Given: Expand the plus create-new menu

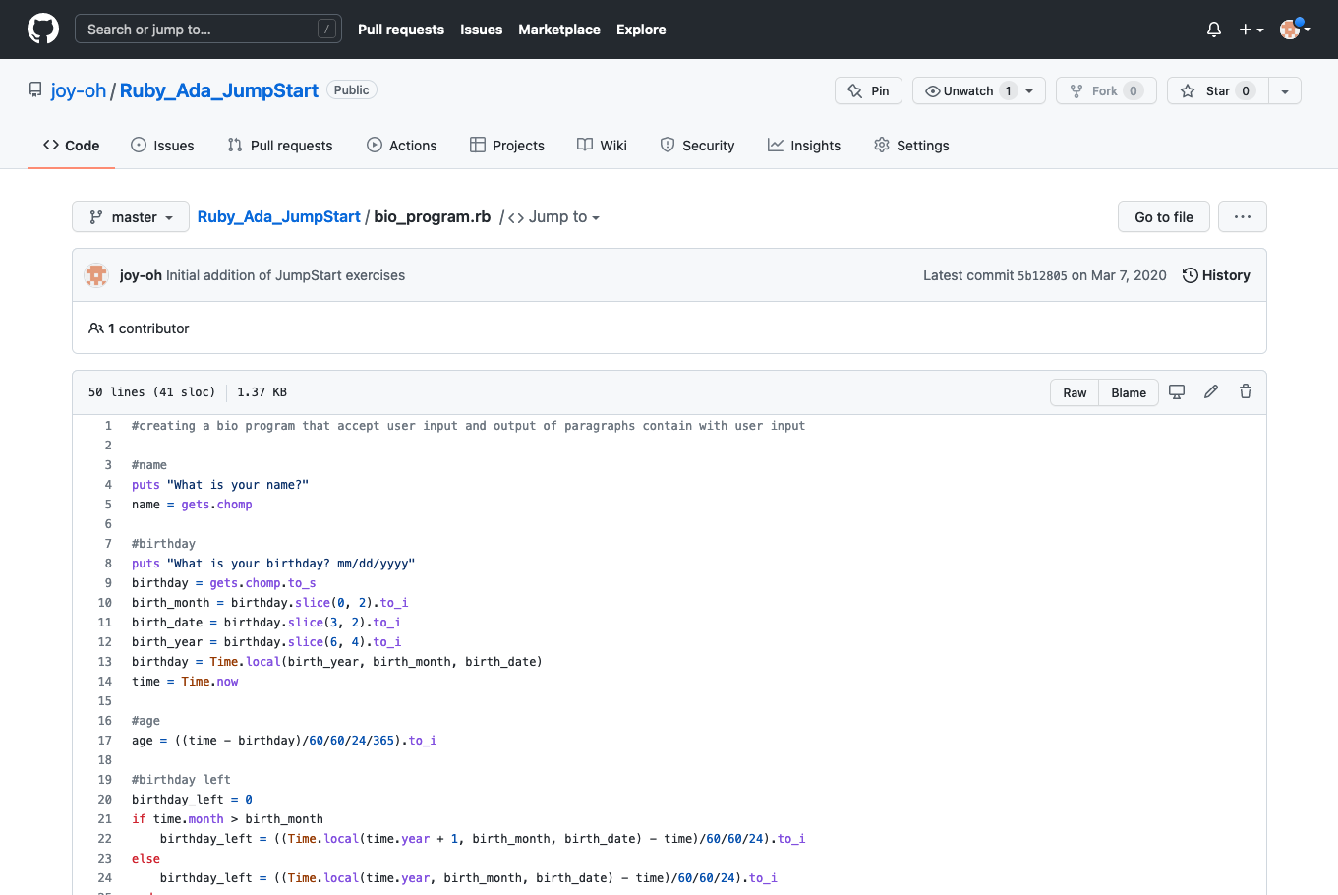Looking at the screenshot, I should pos(1251,30).
